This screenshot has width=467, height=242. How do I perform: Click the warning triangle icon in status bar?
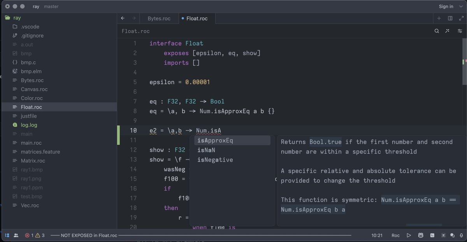tap(39, 235)
